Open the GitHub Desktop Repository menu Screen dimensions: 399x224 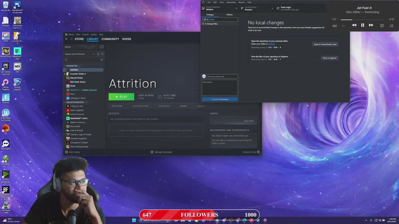point(231,2)
